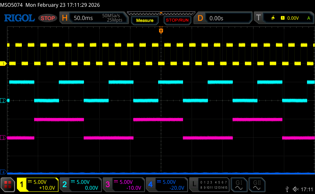Click the USB connection status icon
Screen dimensions: 315x194
coord(287,189)
